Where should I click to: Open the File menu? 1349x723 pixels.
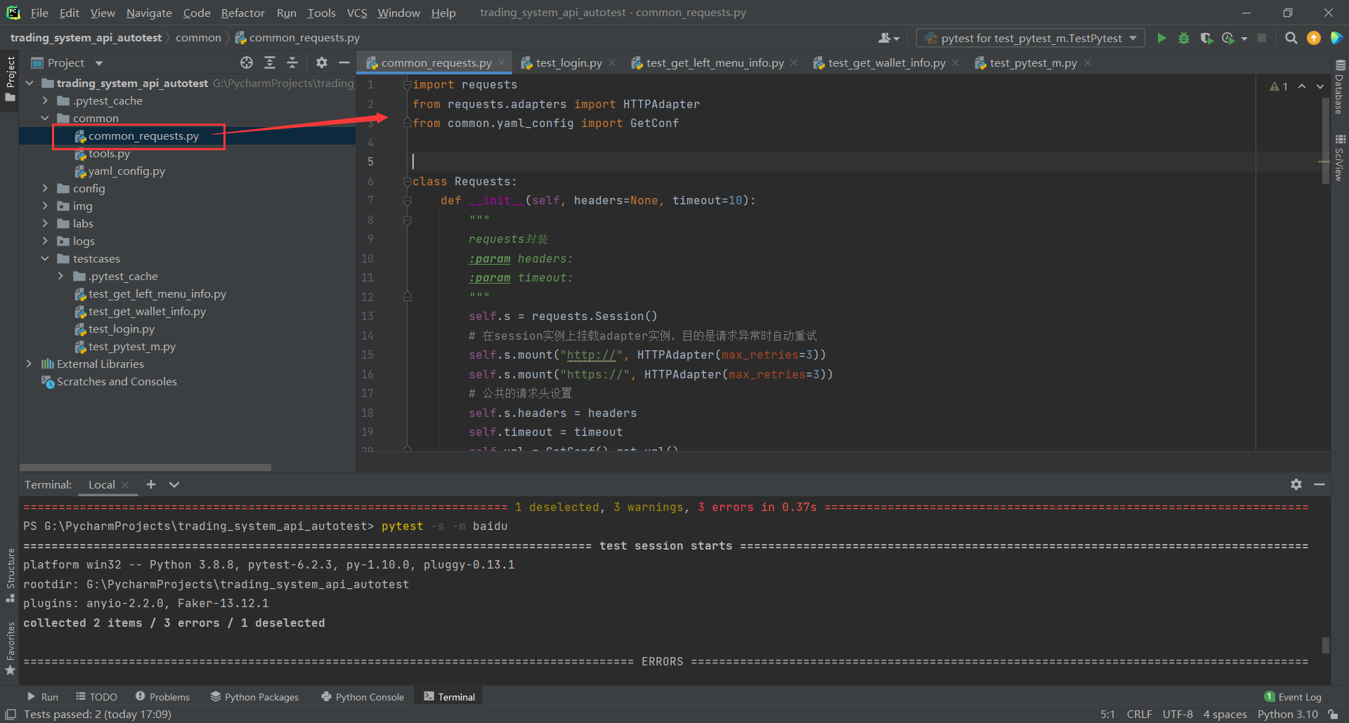coord(39,13)
